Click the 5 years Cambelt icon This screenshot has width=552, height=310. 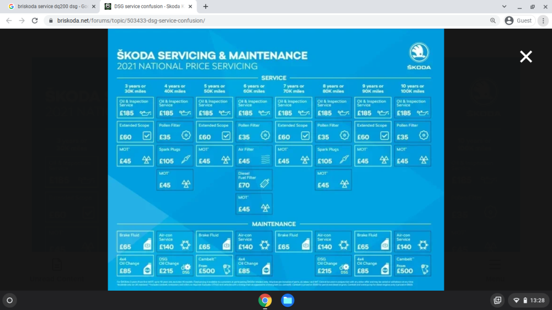click(x=227, y=269)
